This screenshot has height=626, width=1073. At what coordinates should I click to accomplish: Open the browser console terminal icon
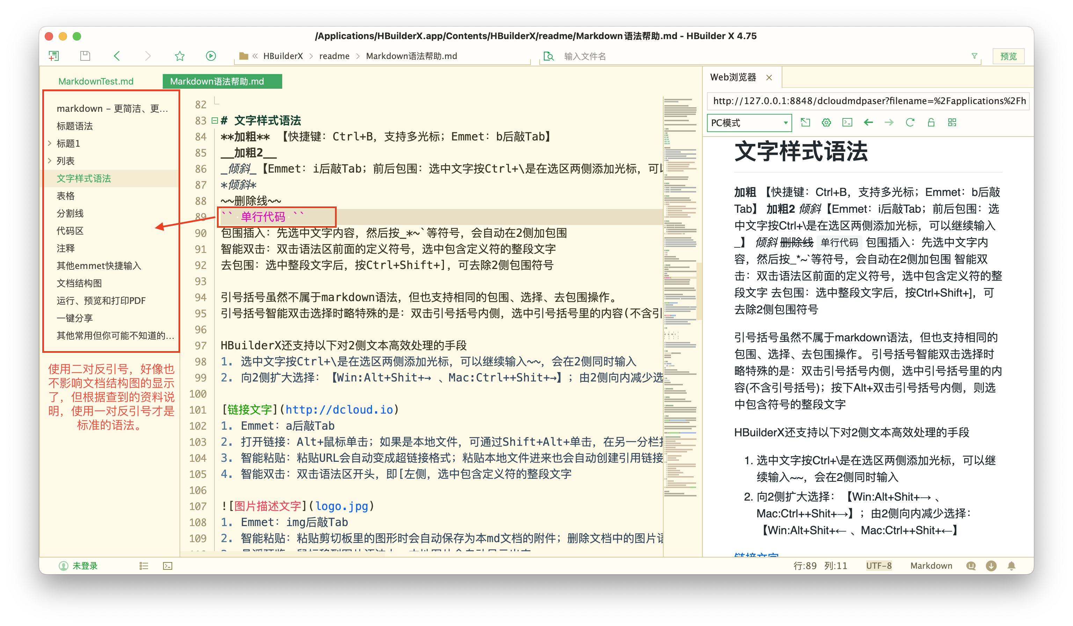(x=847, y=123)
